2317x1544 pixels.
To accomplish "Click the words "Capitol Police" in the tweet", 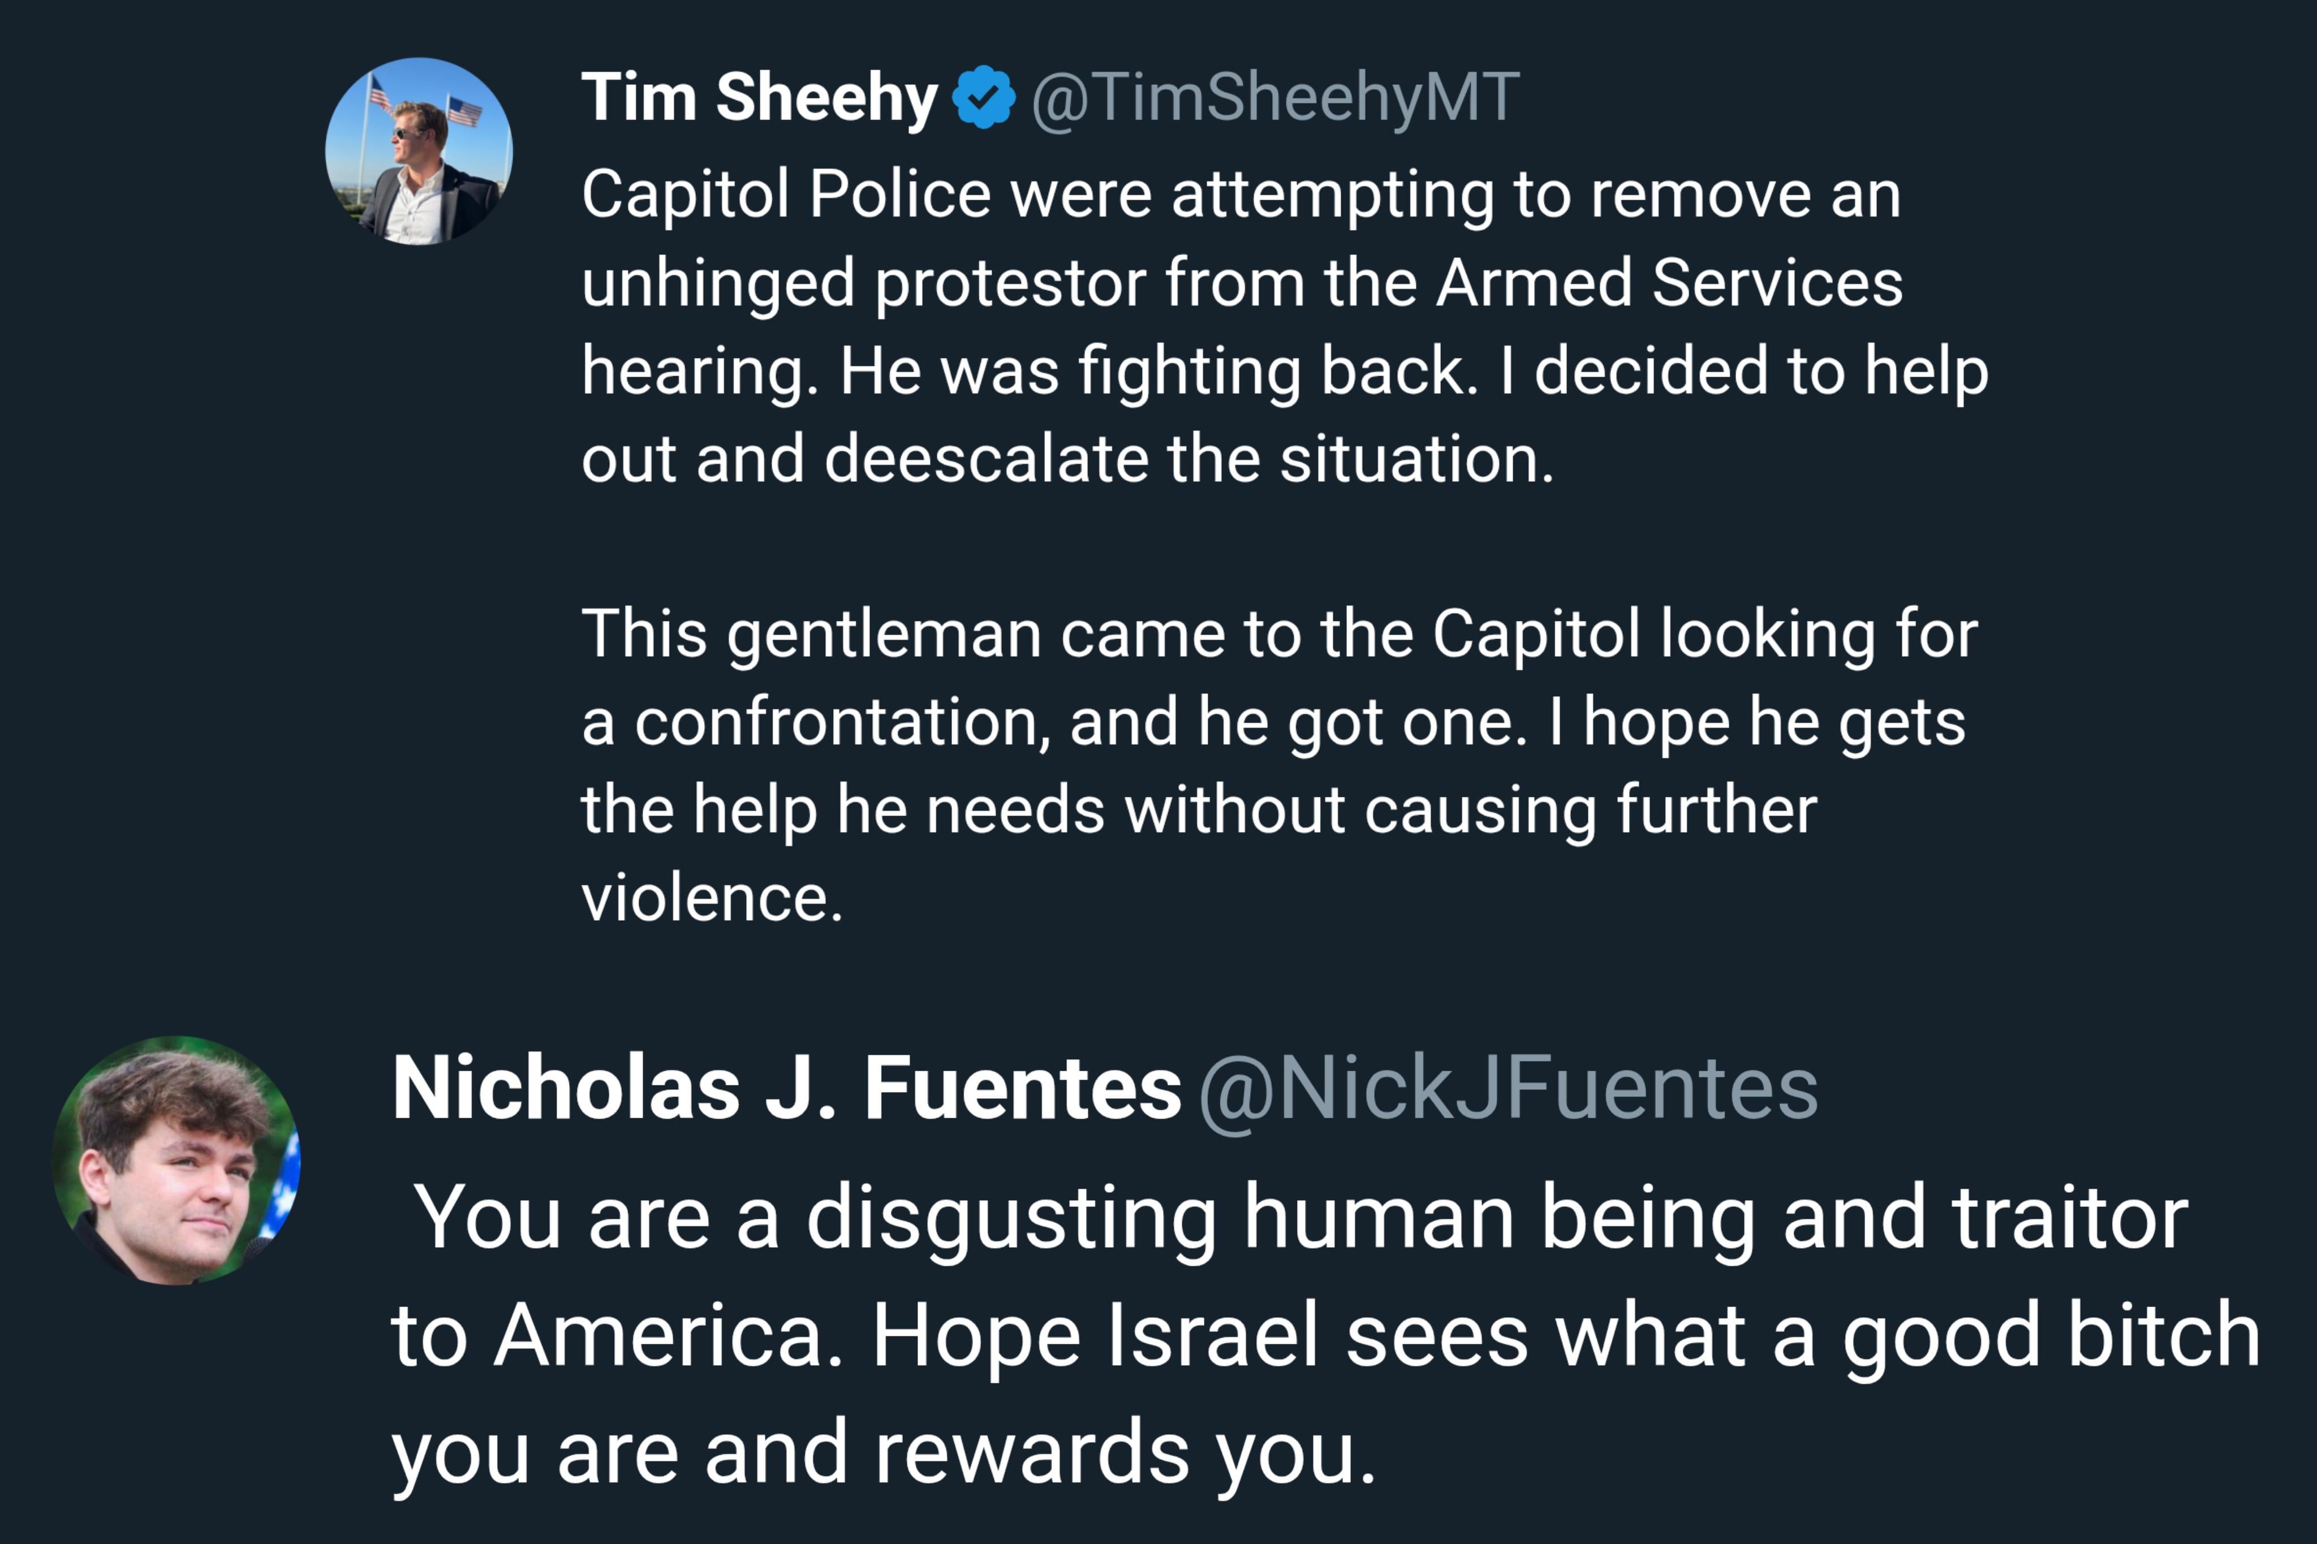I will click(785, 194).
